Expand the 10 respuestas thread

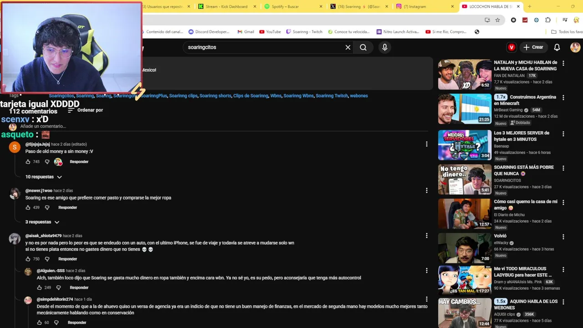click(x=44, y=177)
